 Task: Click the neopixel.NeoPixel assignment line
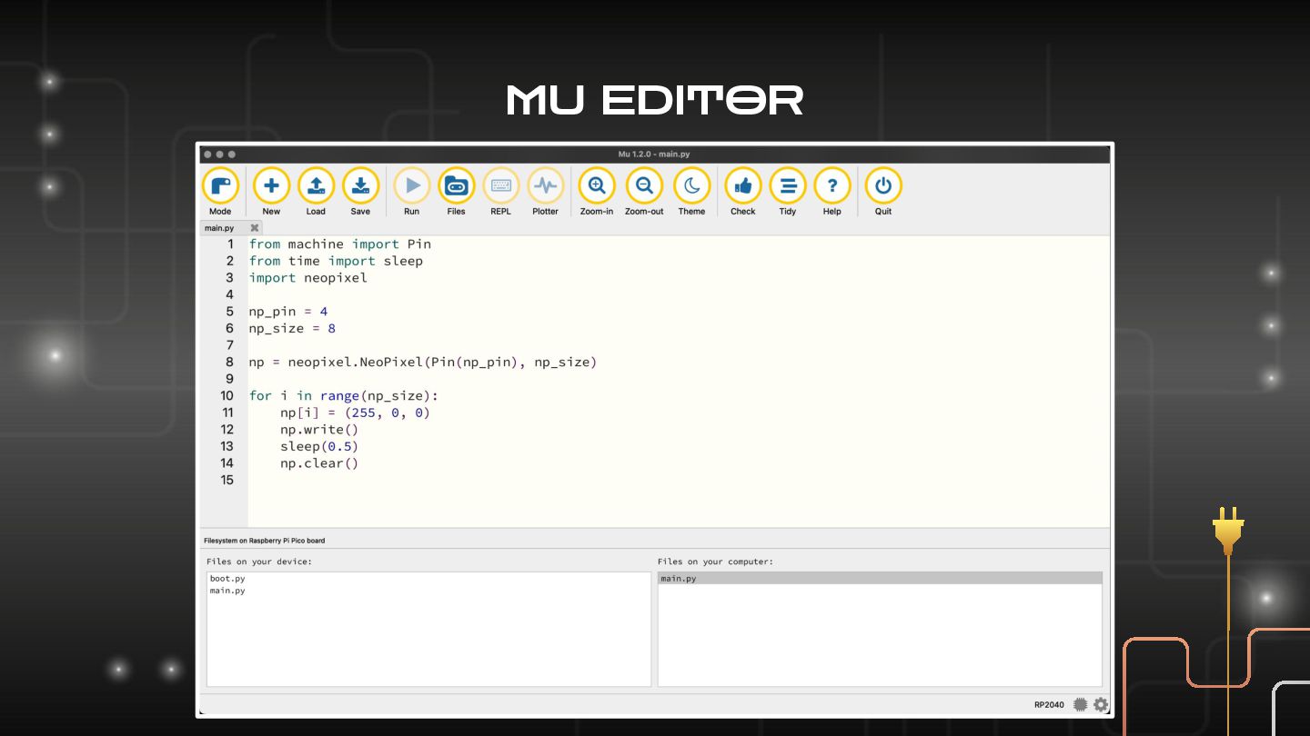(x=423, y=362)
